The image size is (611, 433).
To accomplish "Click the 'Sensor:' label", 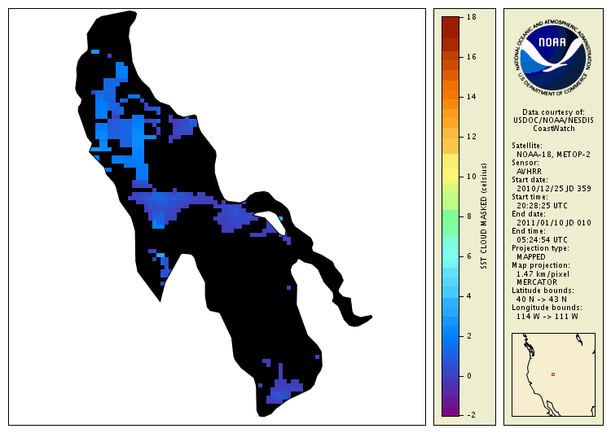I will pos(525,163).
